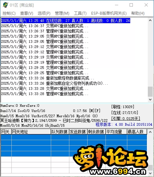Open the 管理(M) menu

[x=62, y=13]
